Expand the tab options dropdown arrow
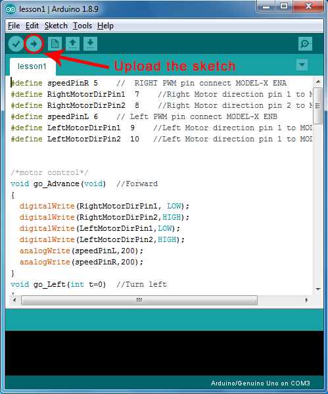The width and height of the screenshot is (328, 394). tap(302, 65)
